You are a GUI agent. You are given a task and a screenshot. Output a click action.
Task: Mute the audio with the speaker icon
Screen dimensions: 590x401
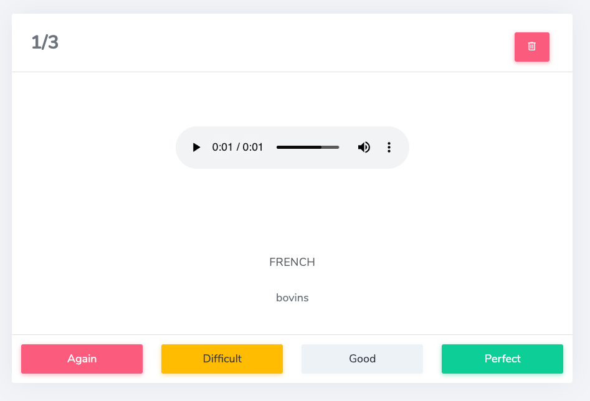364,147
